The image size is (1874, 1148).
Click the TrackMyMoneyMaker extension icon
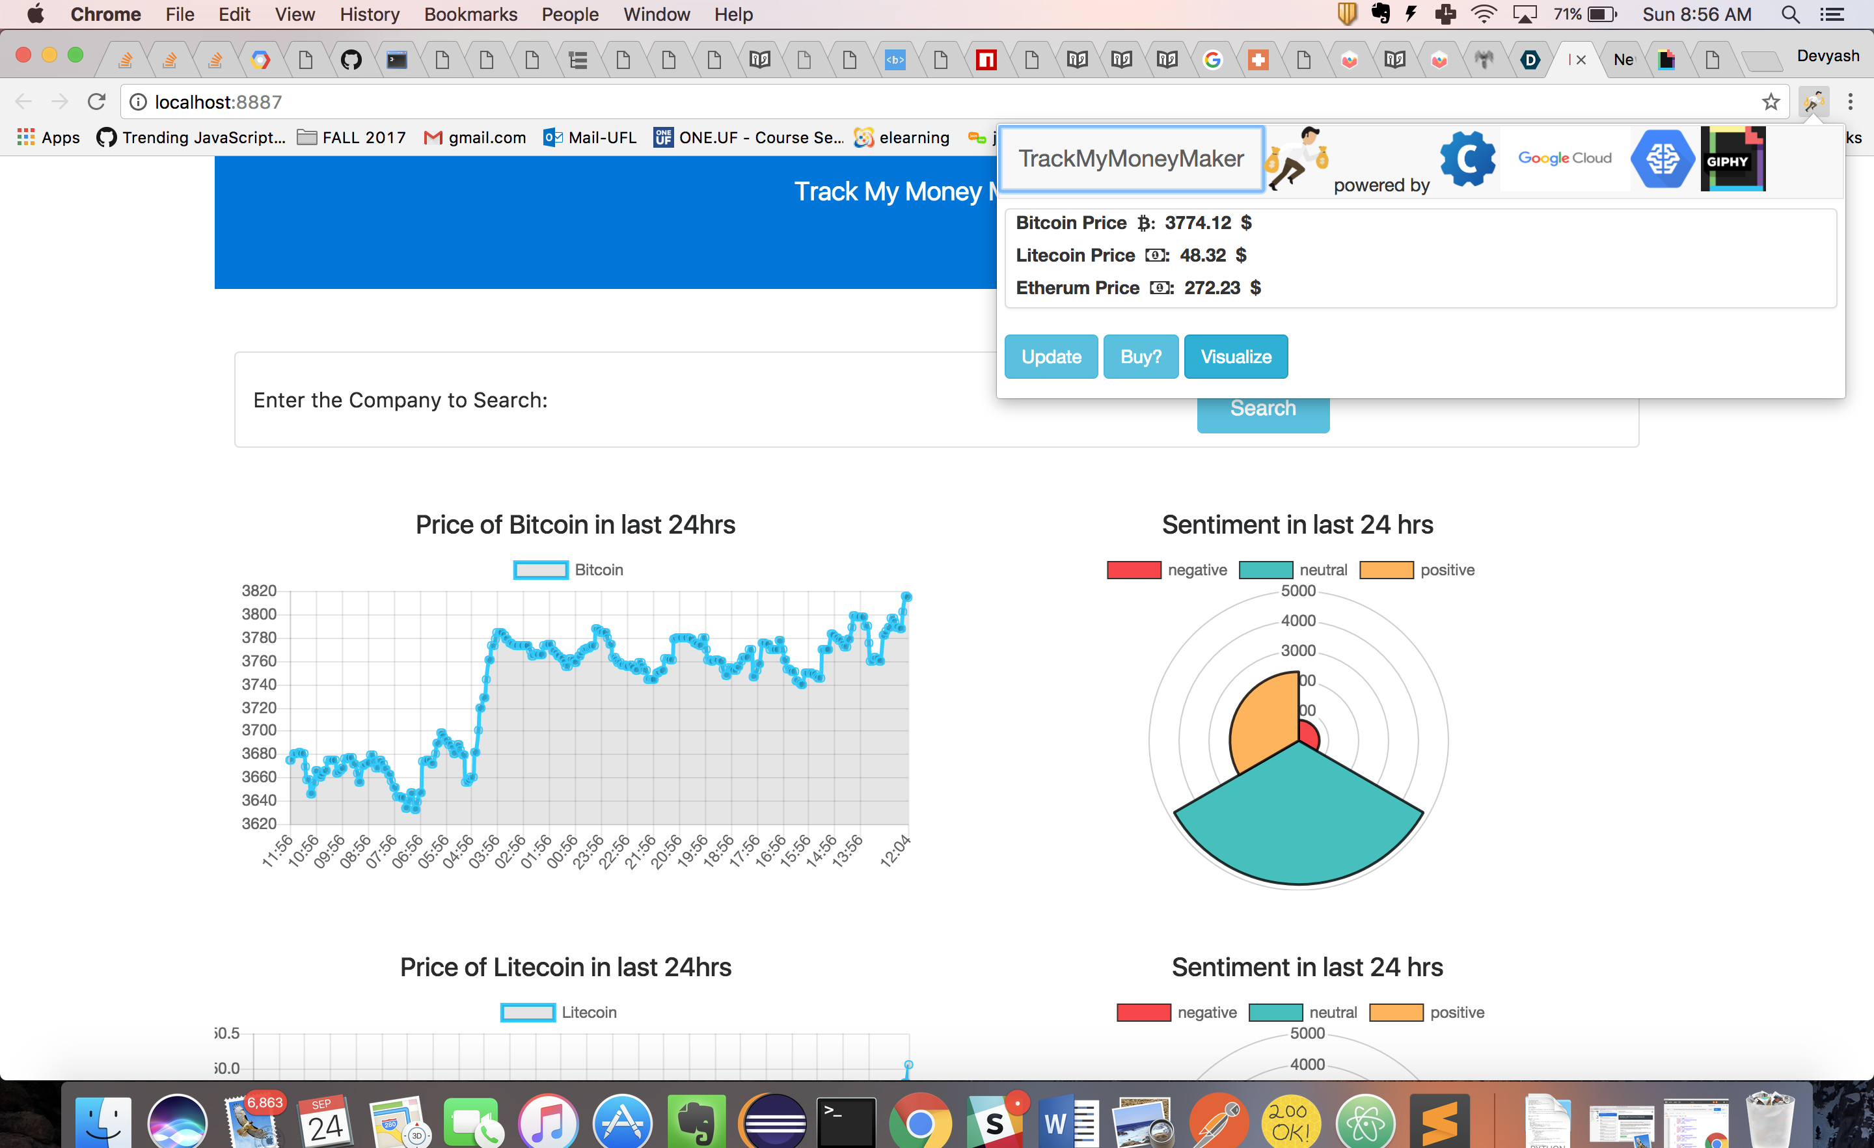point(1813,102)
